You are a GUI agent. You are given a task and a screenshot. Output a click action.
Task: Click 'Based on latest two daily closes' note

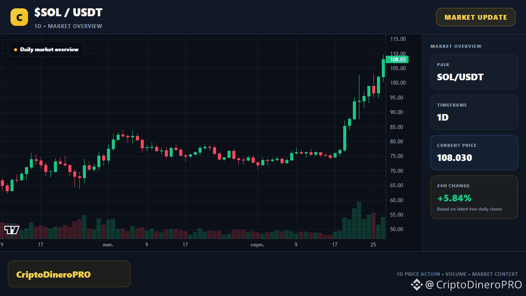(469, 209)
